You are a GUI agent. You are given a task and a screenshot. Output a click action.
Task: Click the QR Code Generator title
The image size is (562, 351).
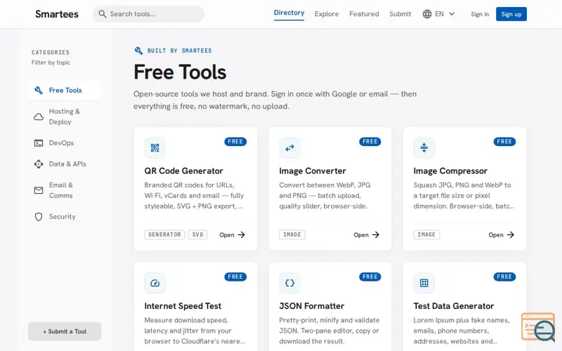(183, 171)
